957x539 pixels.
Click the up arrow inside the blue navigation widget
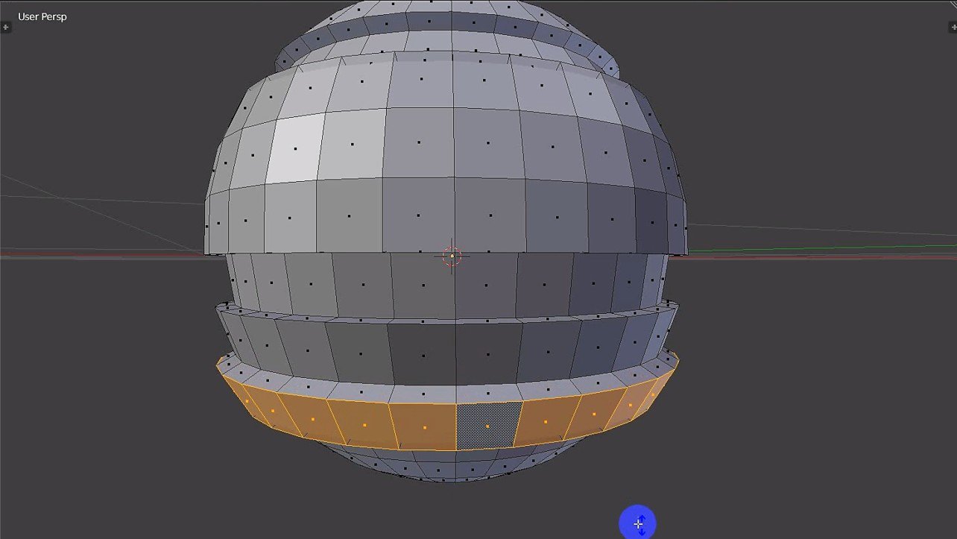(x=642, y=518)
